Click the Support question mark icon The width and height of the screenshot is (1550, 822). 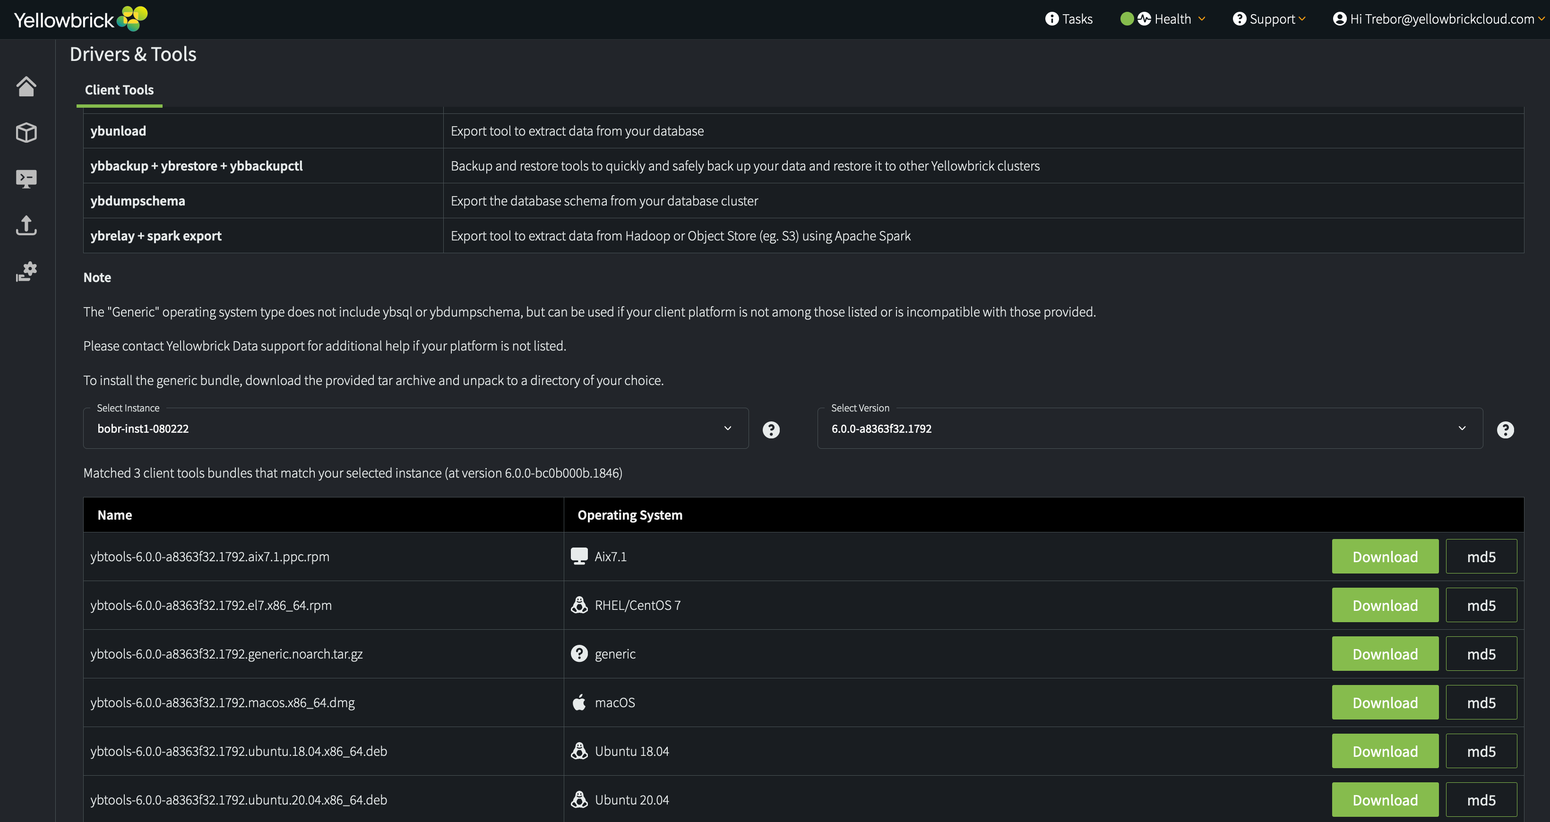tap(1240, 18)
